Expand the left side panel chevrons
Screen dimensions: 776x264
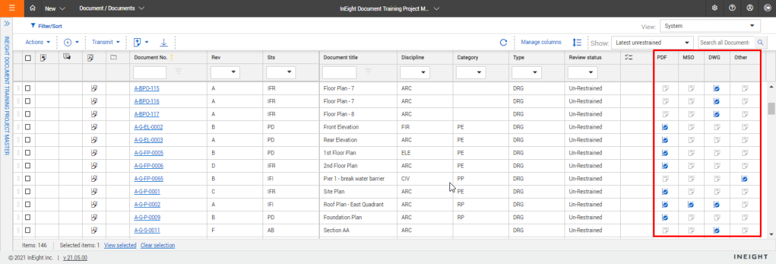[6, 23]
